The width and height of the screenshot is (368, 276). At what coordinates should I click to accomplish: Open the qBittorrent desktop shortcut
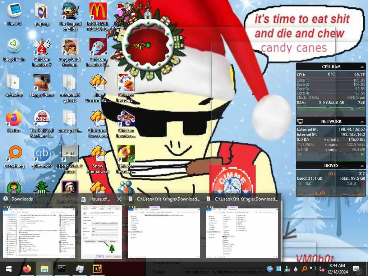[x=42, y=157]
